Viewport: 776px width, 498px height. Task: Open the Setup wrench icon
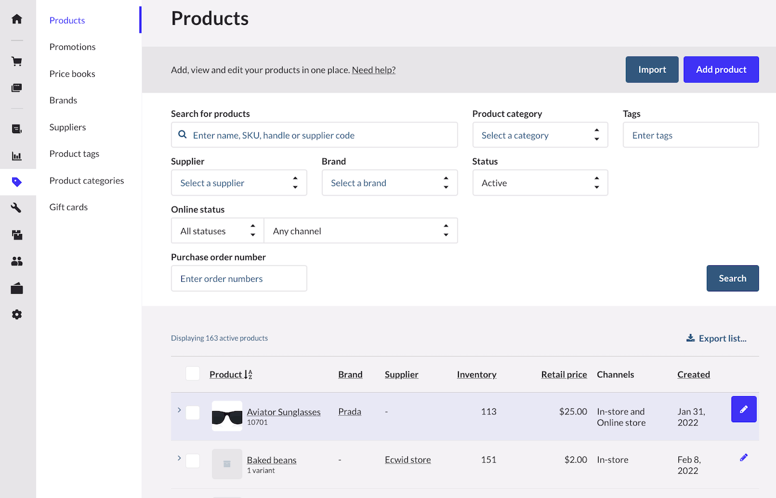pos(17,208)
